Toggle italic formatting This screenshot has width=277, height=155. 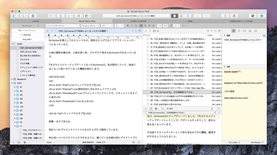132,26
